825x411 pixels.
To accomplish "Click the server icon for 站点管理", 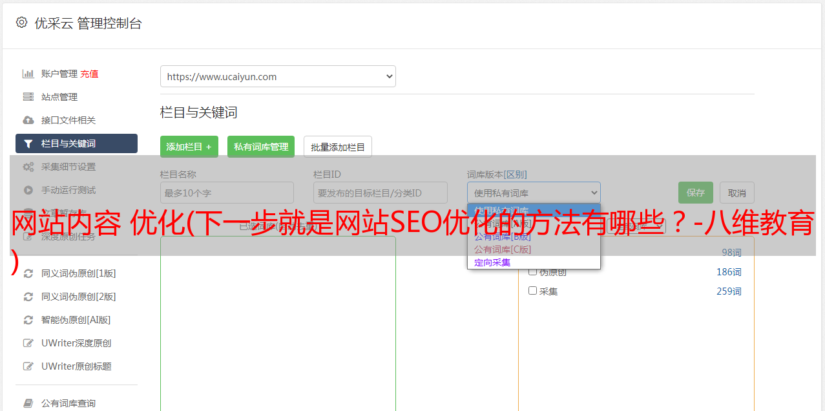I will tap(28, 97).
